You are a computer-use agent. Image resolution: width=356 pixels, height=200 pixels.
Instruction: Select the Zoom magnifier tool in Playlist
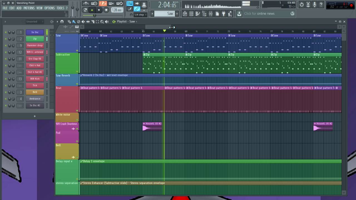[102, 22]
